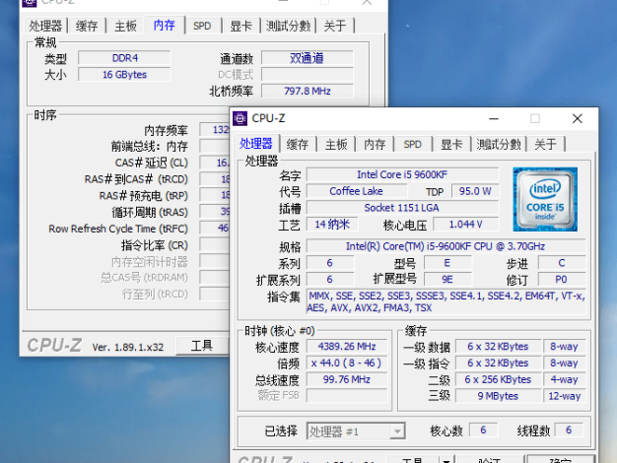
Task: Switch to 主板 tab in front window
Action: point(336,145)
